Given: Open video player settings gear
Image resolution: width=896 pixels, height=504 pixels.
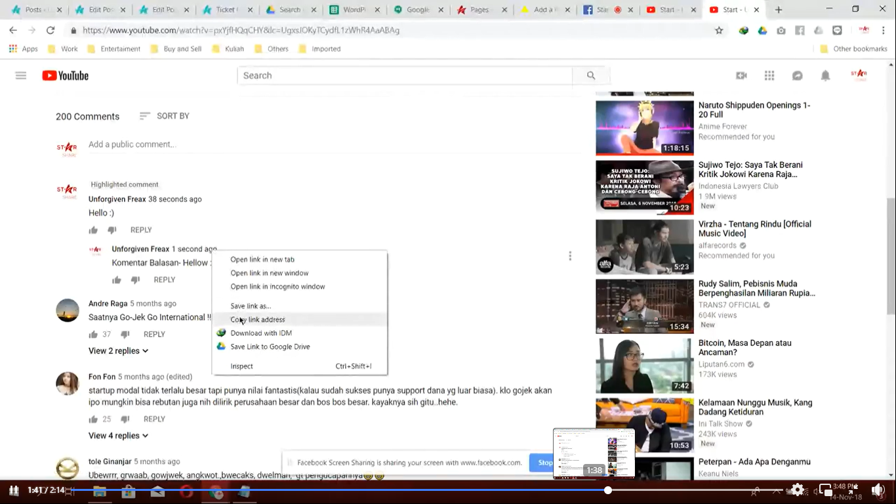Looking at the screenshot, I should [798, 490].
